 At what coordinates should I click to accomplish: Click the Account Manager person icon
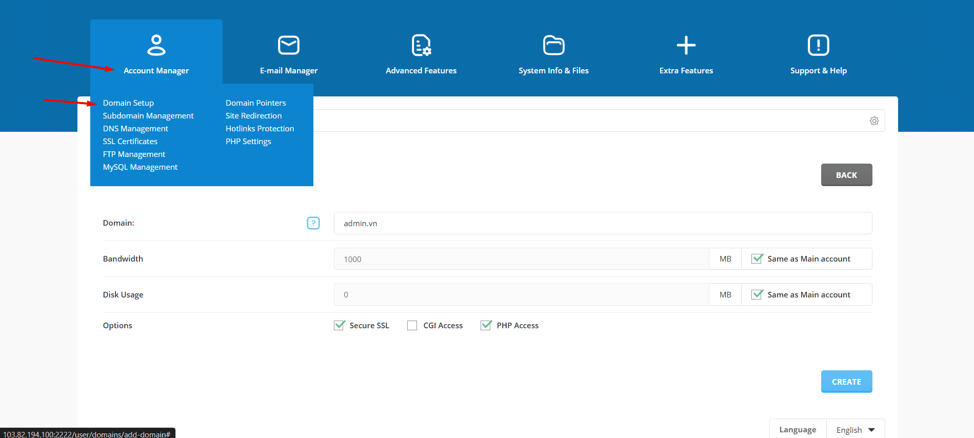tap(156, 45)
